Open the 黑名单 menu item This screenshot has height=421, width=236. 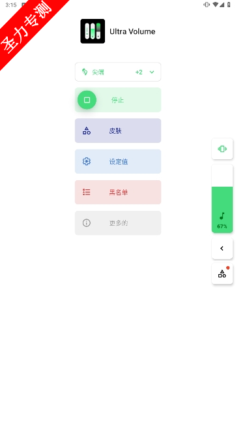click(118, 193)
